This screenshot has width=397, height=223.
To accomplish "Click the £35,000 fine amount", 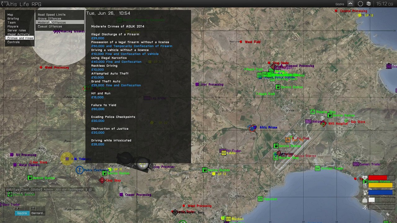I will click(x=98, y=144).
